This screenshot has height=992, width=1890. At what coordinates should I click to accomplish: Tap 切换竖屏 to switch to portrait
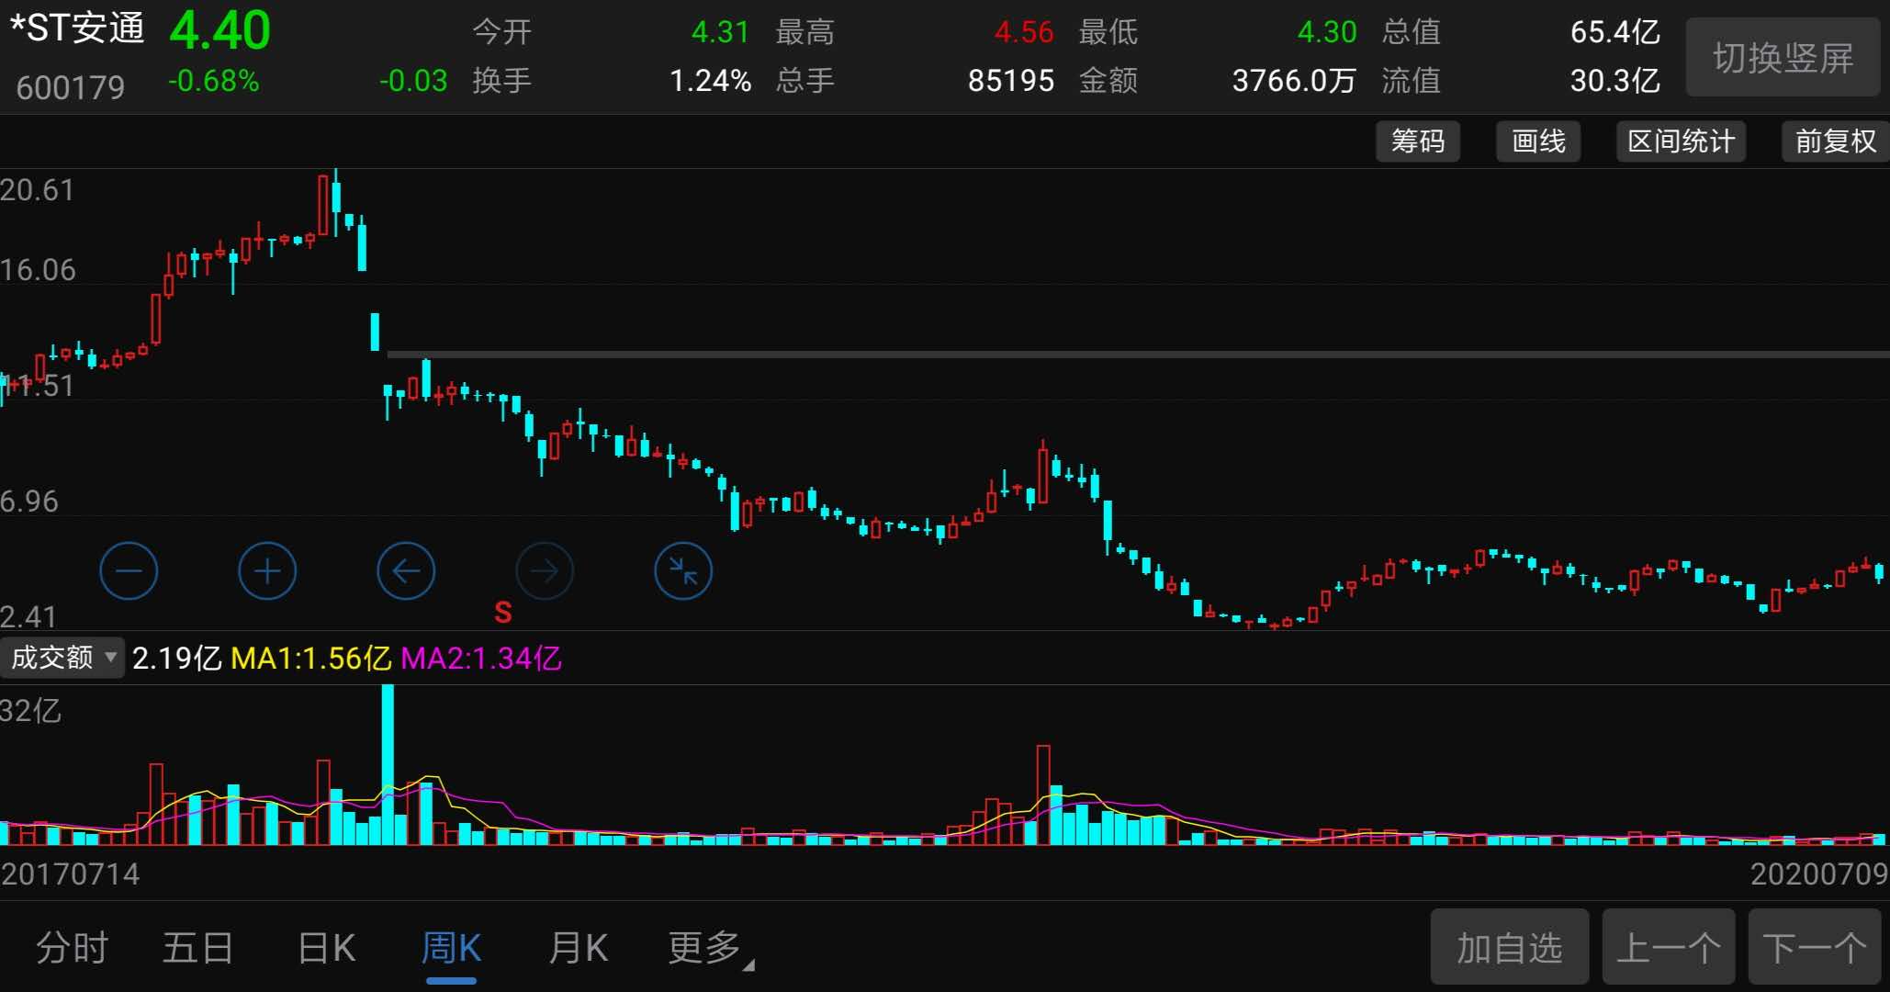click(x=1783, y=57)
